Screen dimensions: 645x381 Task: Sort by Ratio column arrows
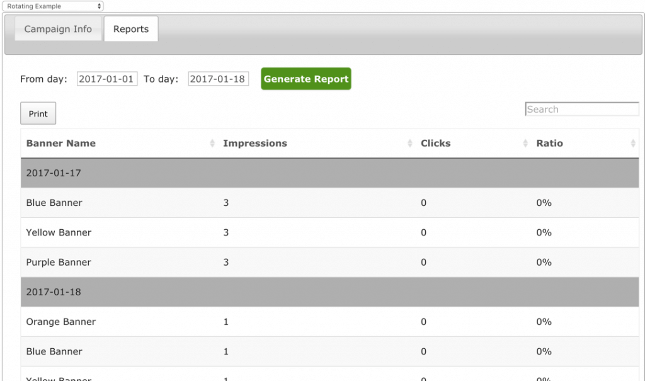pyautogui.click(x=632, y=144)
